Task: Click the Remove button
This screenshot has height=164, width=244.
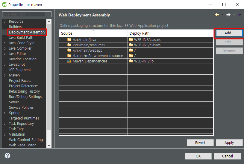Action: tap(229, 51)
